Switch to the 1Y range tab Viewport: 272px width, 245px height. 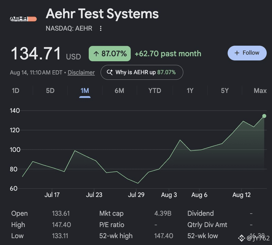click(x=190, y=91)
